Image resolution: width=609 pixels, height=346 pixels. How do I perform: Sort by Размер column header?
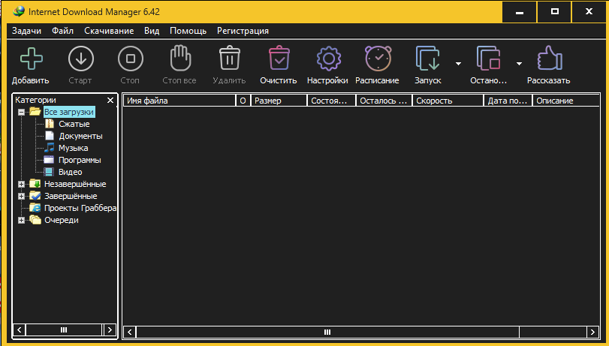pos(279,101)
